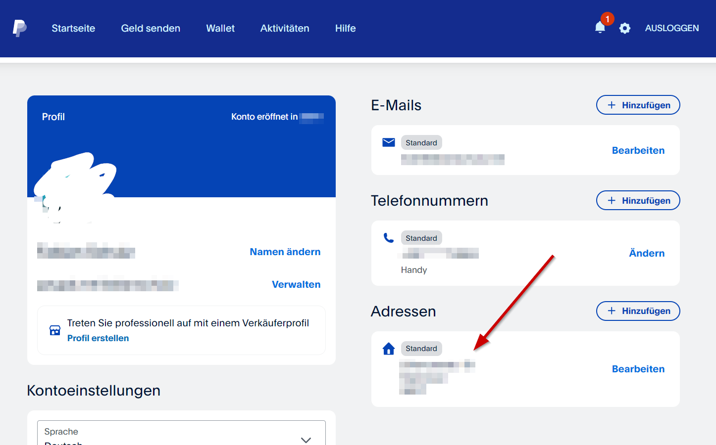
Task: Click Hinzufügen next to E-Mails
Action: point(638,105)
